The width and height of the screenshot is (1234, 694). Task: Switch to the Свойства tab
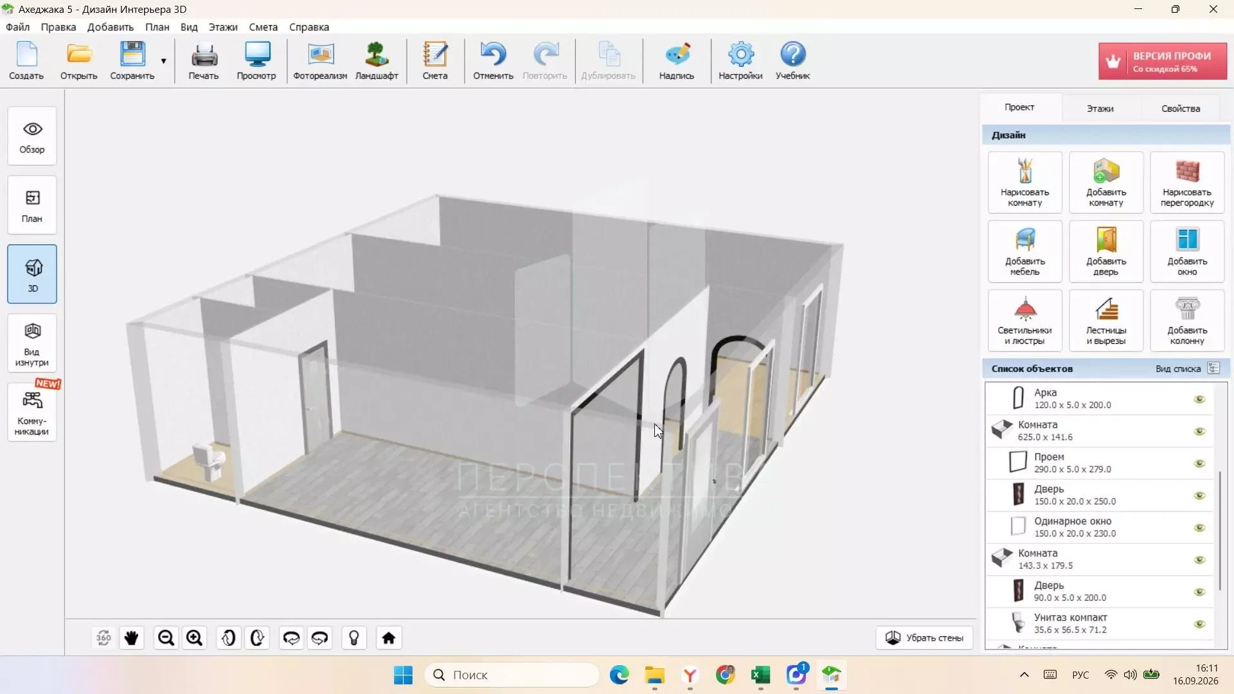click(1180, 108)
